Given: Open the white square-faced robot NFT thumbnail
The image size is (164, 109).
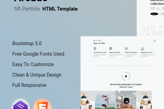Looking at the screenshot, I should coord(126,100).
